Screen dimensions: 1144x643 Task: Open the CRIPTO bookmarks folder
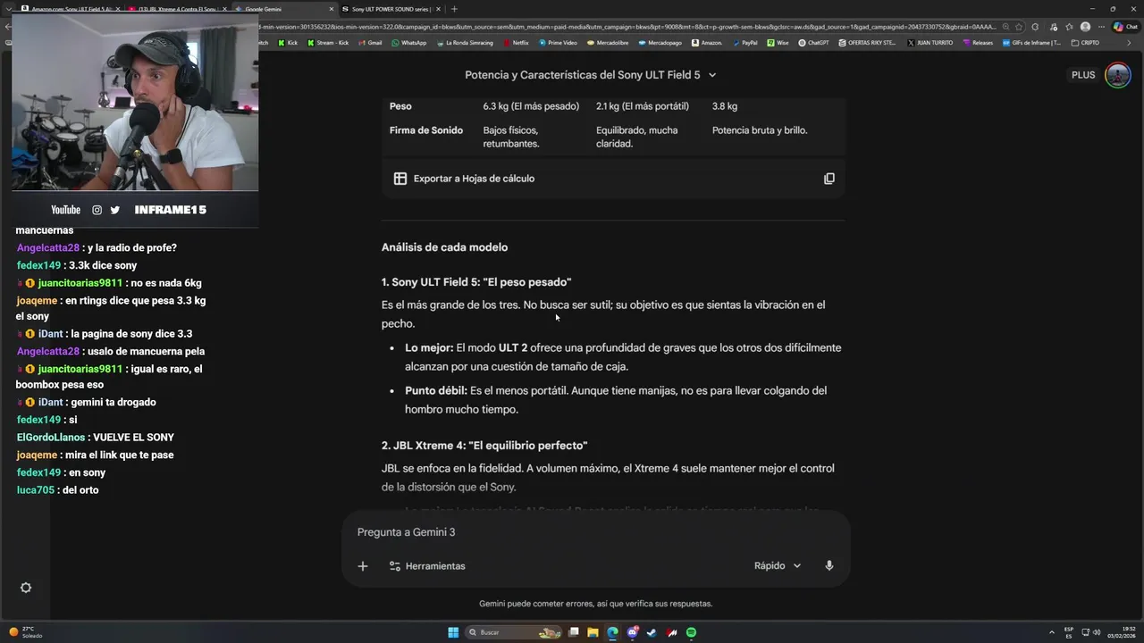(1085, 43)
